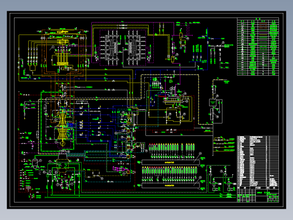Select the upper white header bar with yellow label

coord(171,162)
